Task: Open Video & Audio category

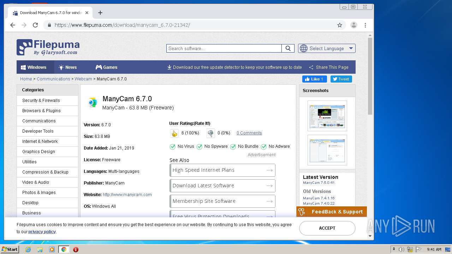Action: click(47, 182)
